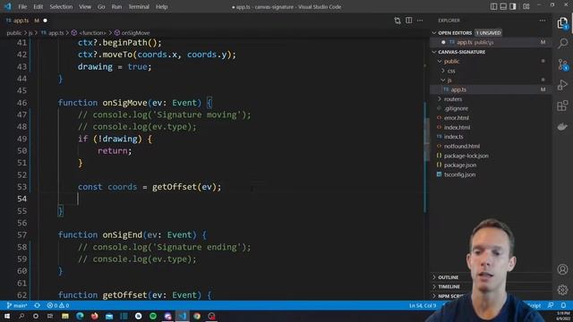
Task: Open app.ts under js folder
Action: (x=458, y=89)
